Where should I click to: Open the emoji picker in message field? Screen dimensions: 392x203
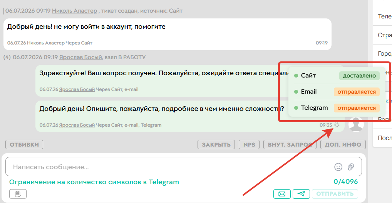pyautogui.click(x=338, y=167)
